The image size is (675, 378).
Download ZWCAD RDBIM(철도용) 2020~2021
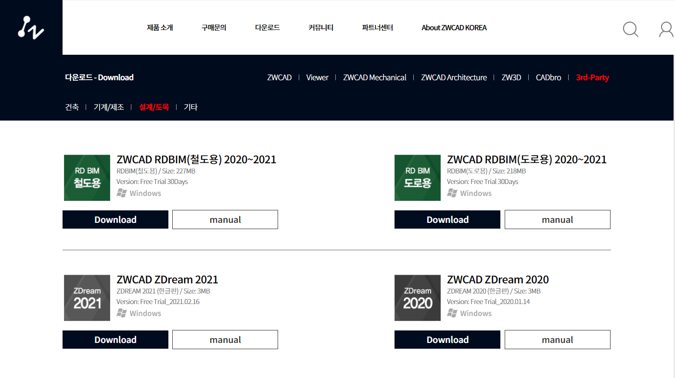coord(115,219)
